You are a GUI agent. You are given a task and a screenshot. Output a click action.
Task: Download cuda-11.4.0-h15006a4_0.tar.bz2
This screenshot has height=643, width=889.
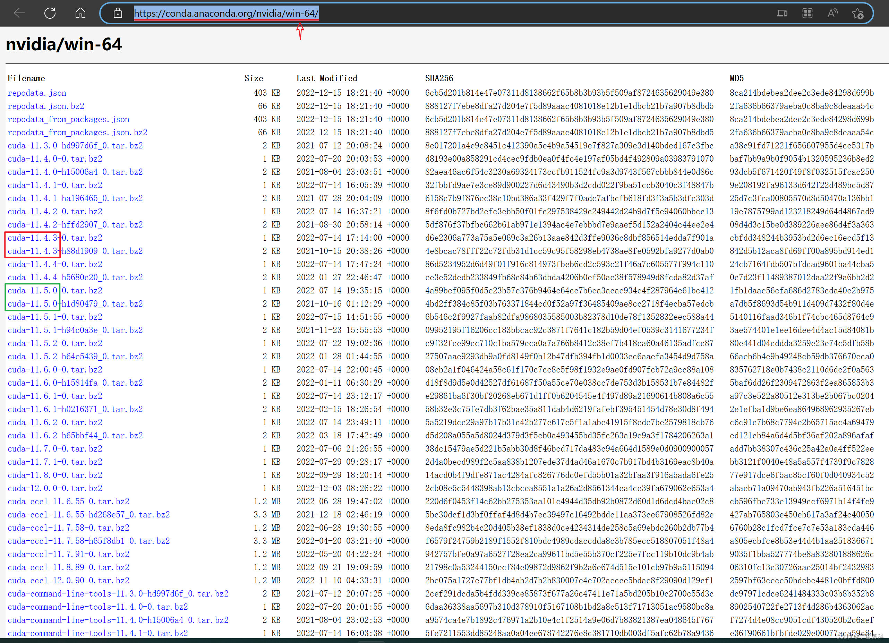pyautogui.click(x=75, y=172)
